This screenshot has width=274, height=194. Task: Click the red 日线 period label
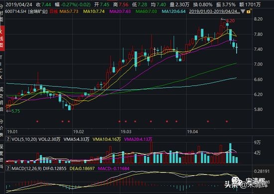[53, 11]
